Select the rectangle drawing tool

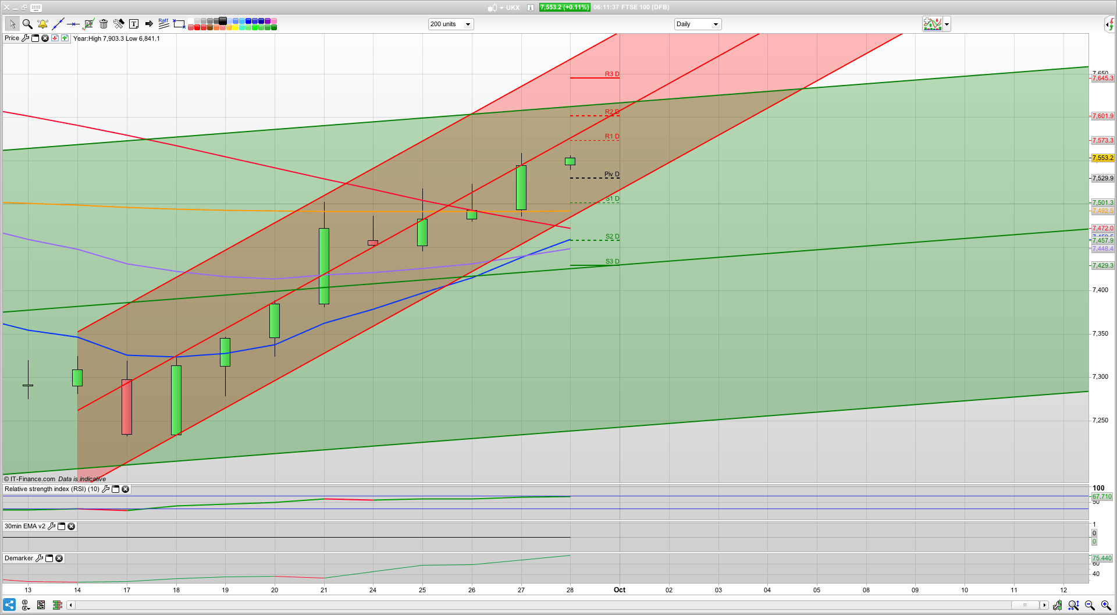pos(179,24)
